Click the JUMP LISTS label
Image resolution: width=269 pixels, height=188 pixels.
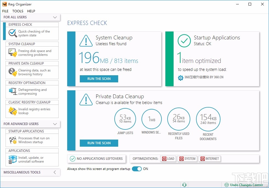[125, 133]
